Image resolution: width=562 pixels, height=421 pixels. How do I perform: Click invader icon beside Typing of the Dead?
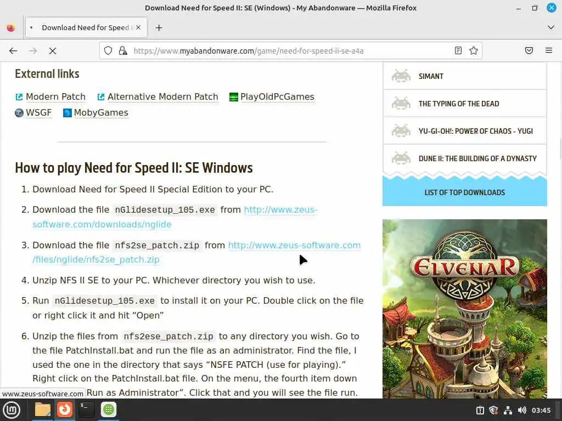point(401,103)
